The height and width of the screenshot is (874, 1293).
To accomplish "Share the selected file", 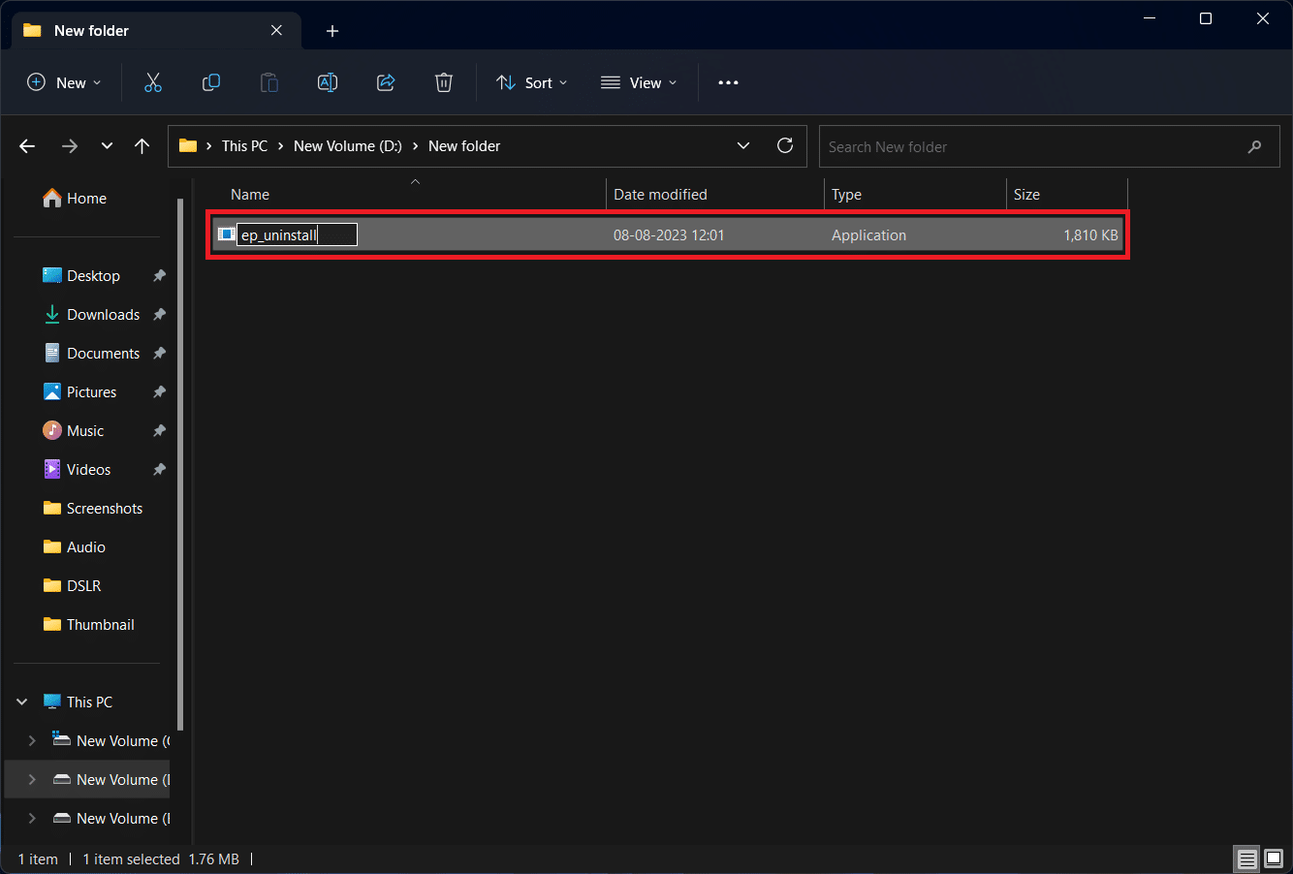I will point(385,82).
